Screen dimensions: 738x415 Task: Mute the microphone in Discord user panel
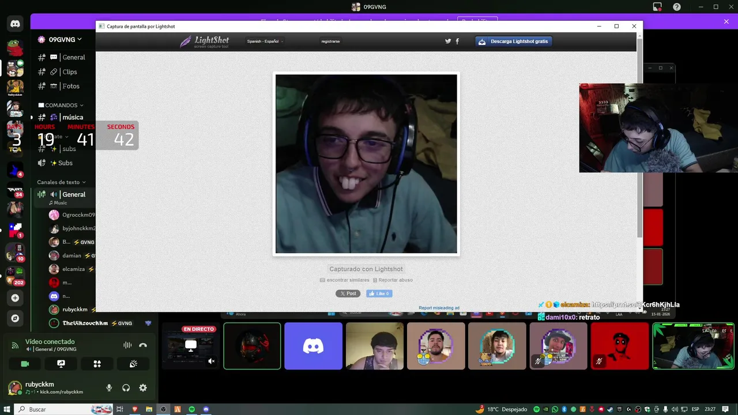click(109, 388)
